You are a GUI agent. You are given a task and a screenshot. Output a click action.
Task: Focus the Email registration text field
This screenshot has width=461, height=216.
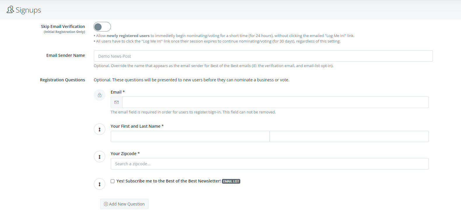[x=275, y=102]
